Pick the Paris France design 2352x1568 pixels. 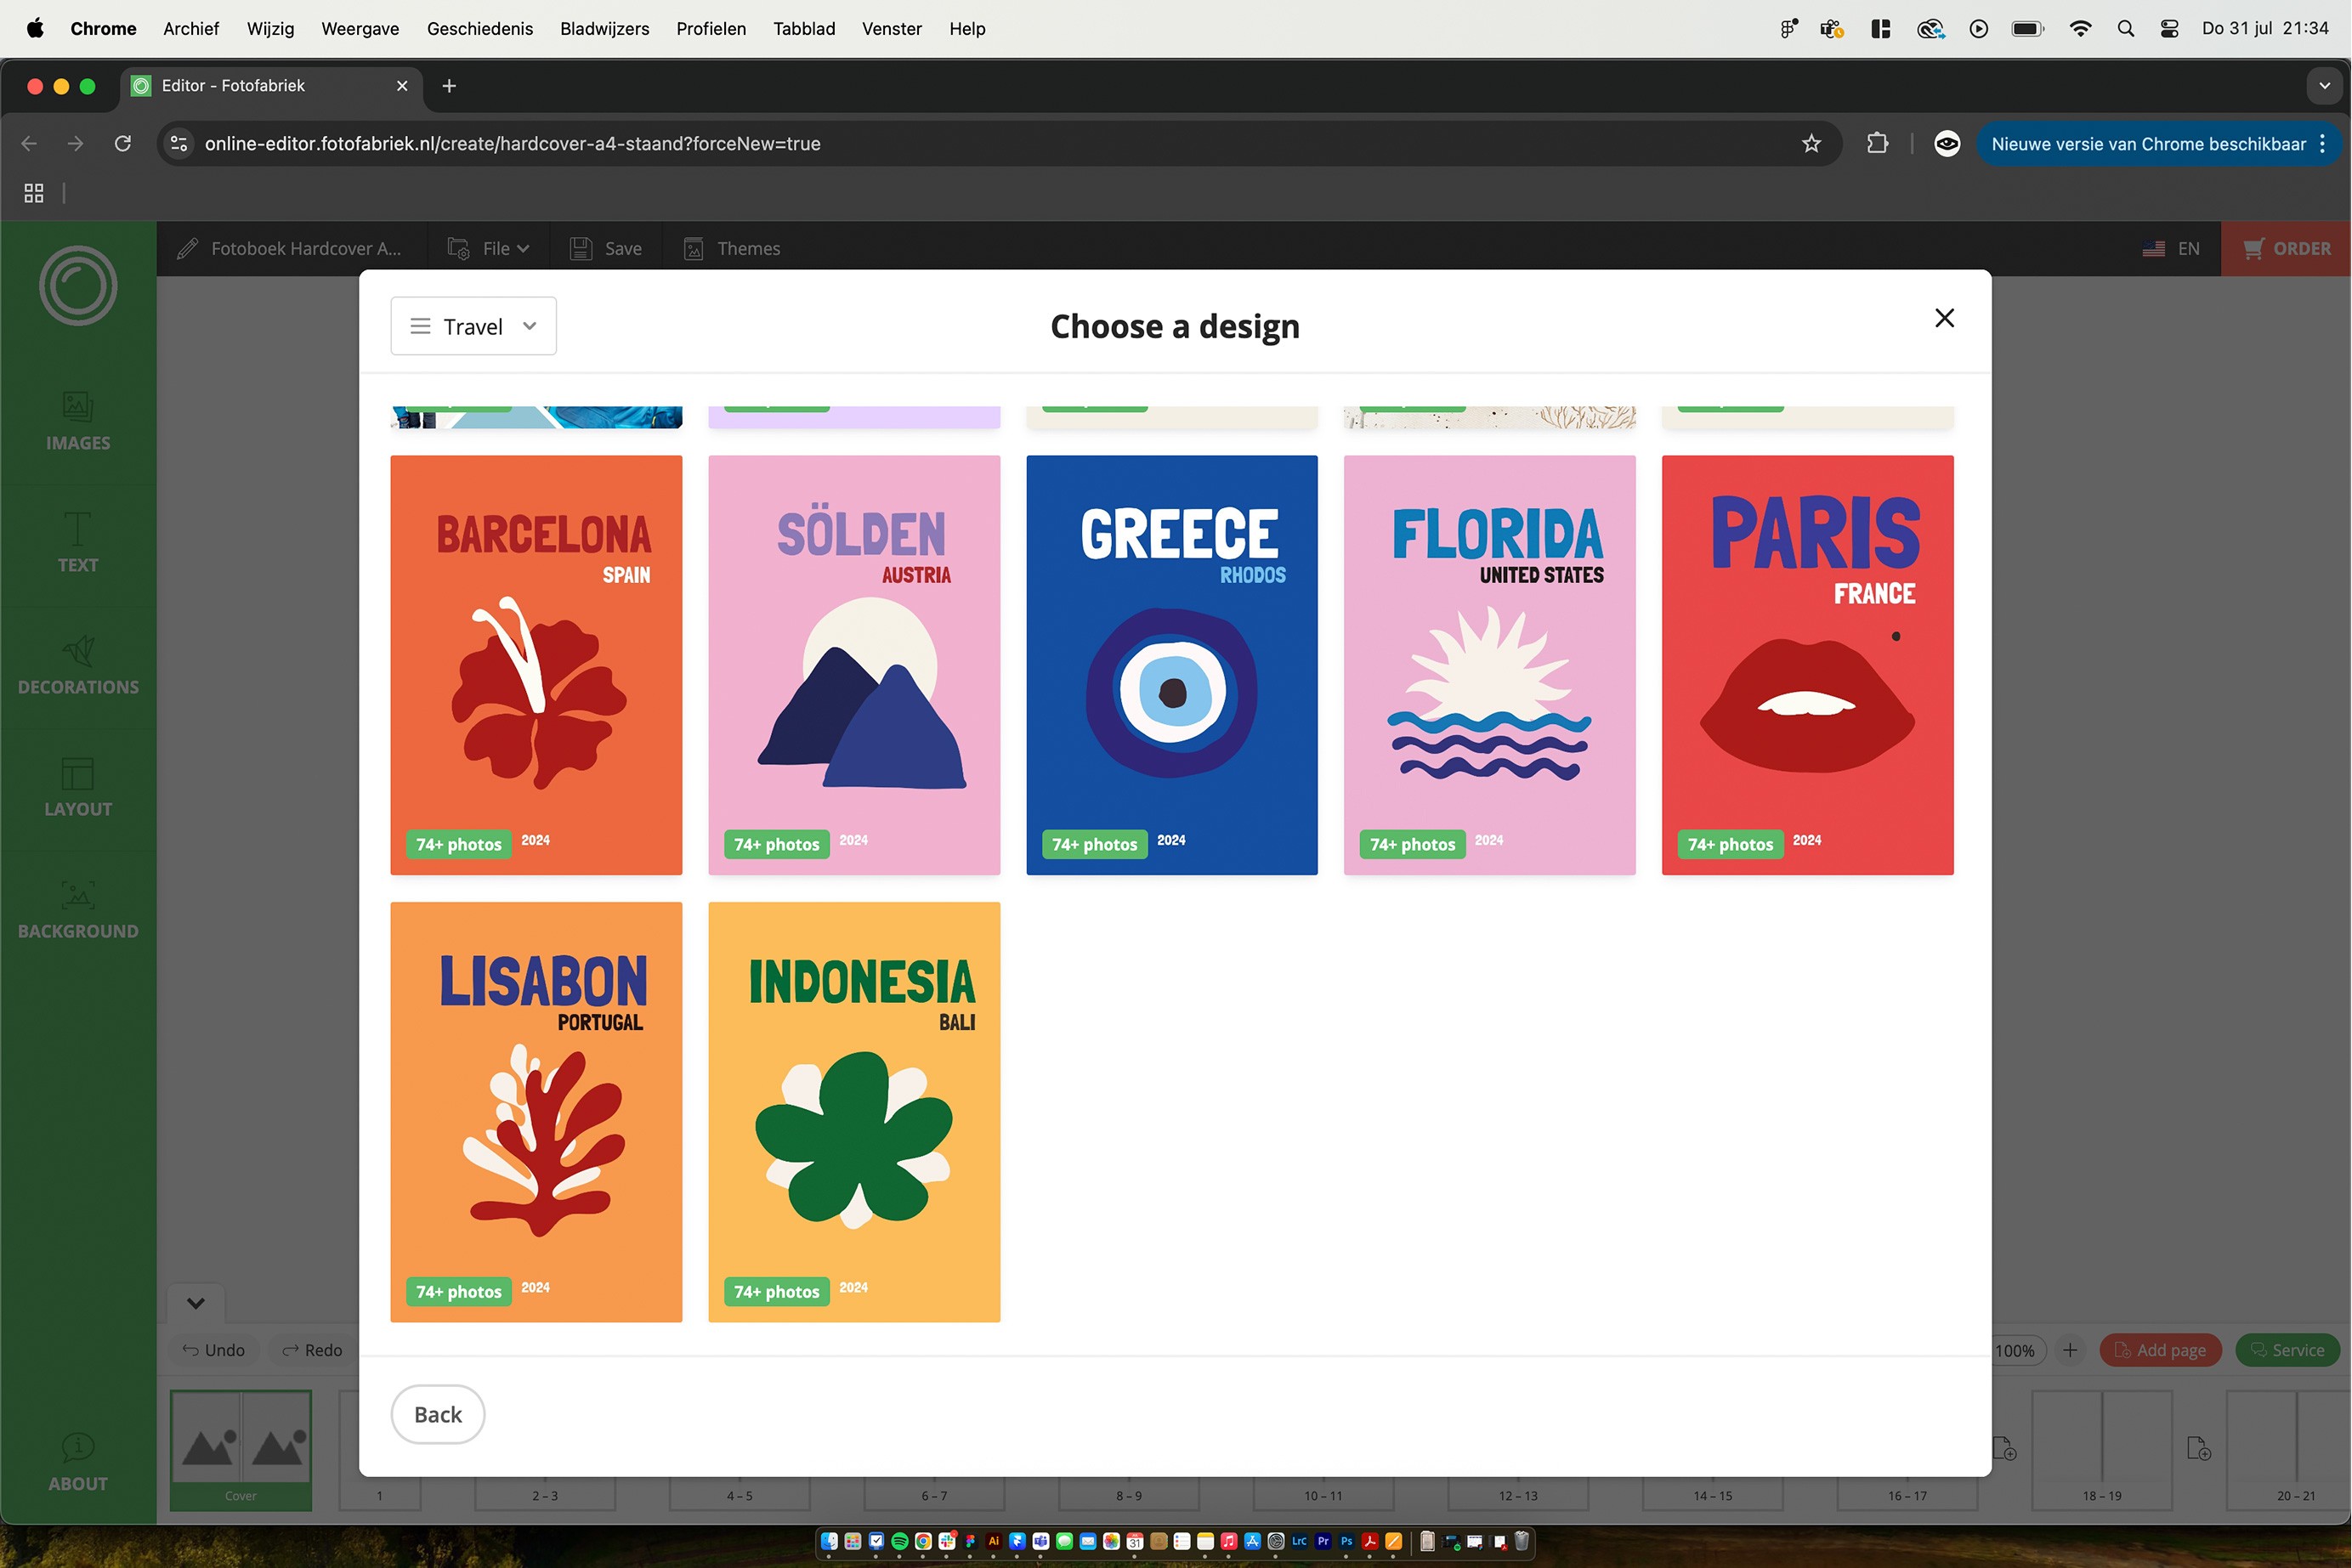pyautogui.click(x=1806, y=665)
